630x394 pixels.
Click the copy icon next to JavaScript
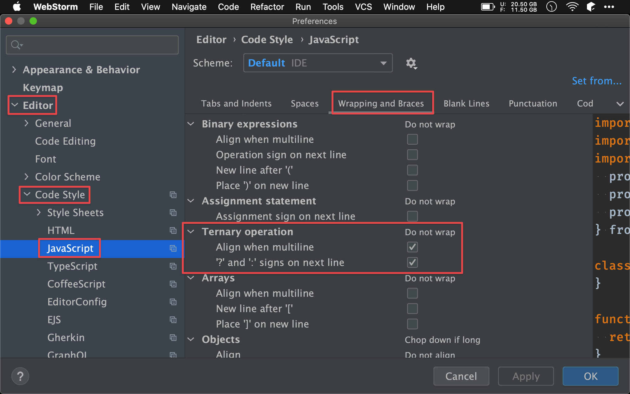(x=173, y=248)
